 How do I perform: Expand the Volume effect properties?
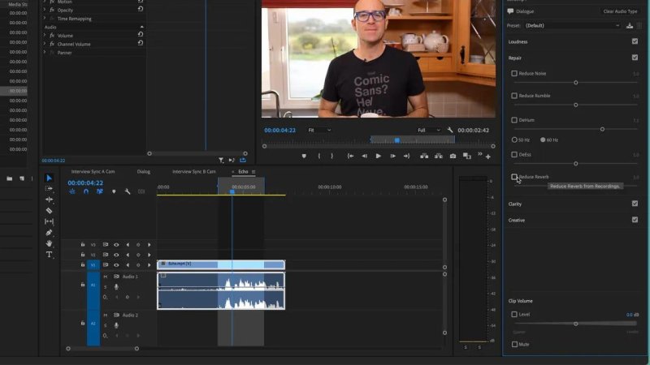pyautogui.click(x=45, y=35)
